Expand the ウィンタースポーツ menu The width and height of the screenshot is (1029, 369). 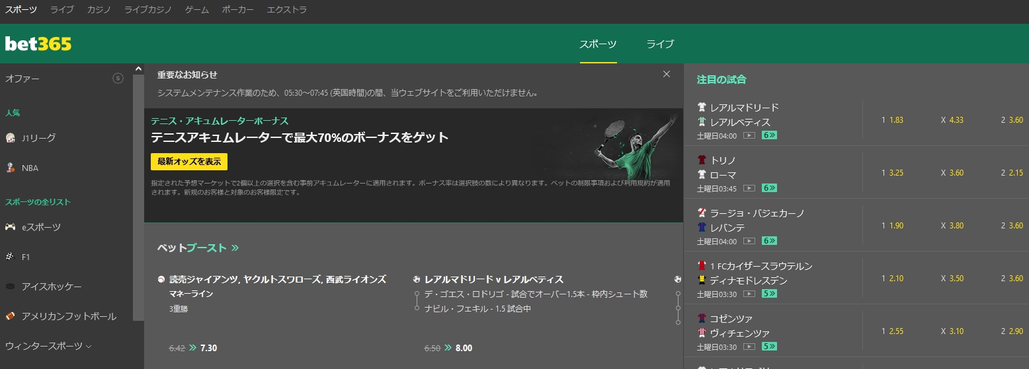pos(48,346)
